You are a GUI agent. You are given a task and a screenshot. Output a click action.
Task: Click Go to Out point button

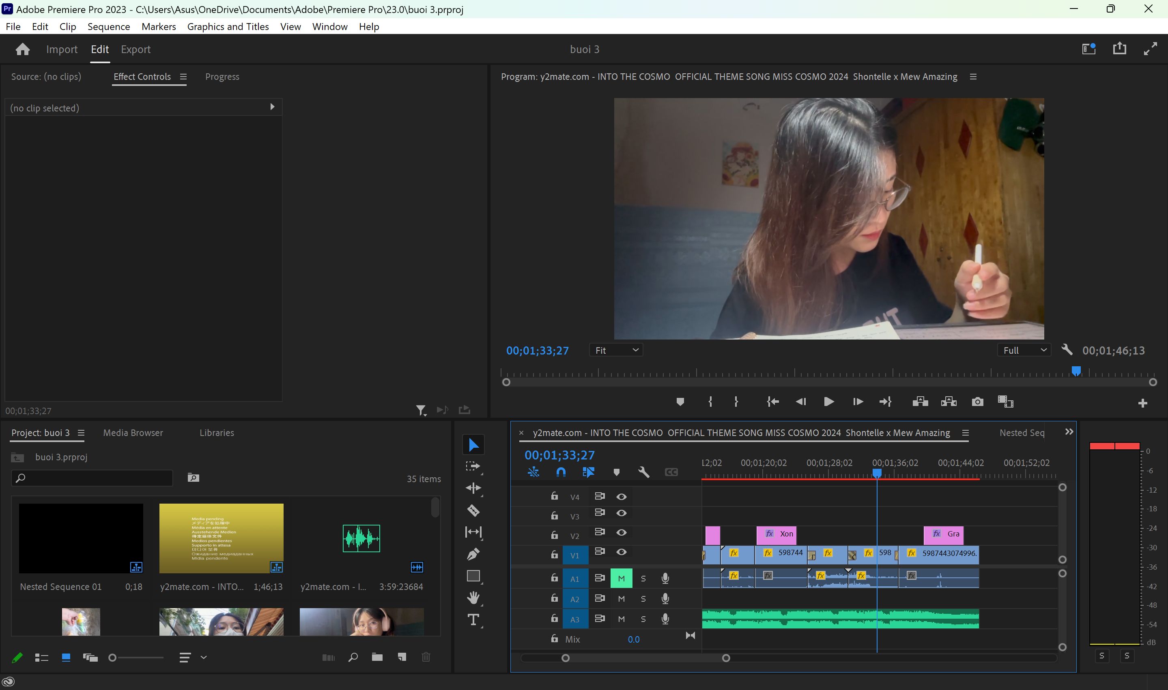point(885,401)
